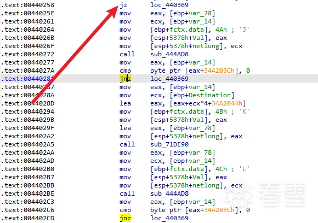The width and height of the screenshot is (318, 223).
Task: Click the highlighted jnz at address 00440281
Action: (x=125, y=79)
